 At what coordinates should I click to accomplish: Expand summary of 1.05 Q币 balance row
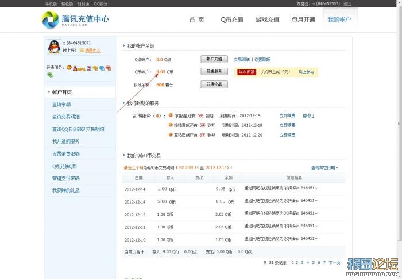[x=316, y=238]
